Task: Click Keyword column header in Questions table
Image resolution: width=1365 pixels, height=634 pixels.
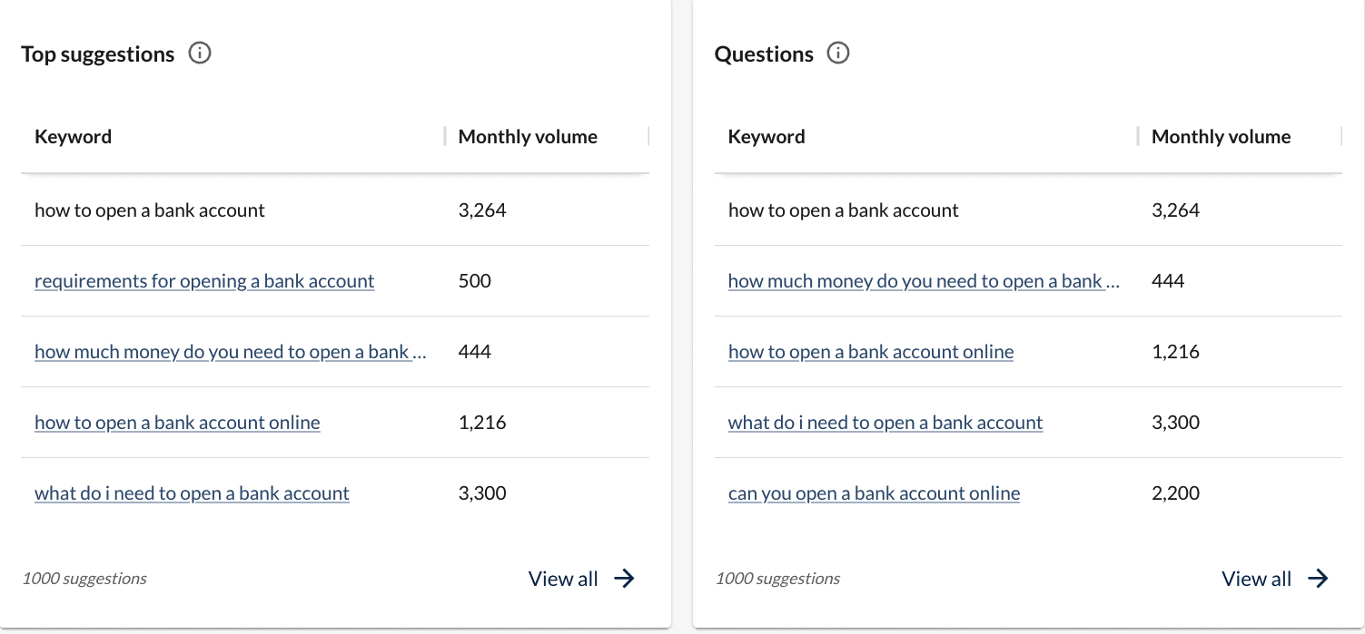Action: pyautogui.click(x=767, y=137)
